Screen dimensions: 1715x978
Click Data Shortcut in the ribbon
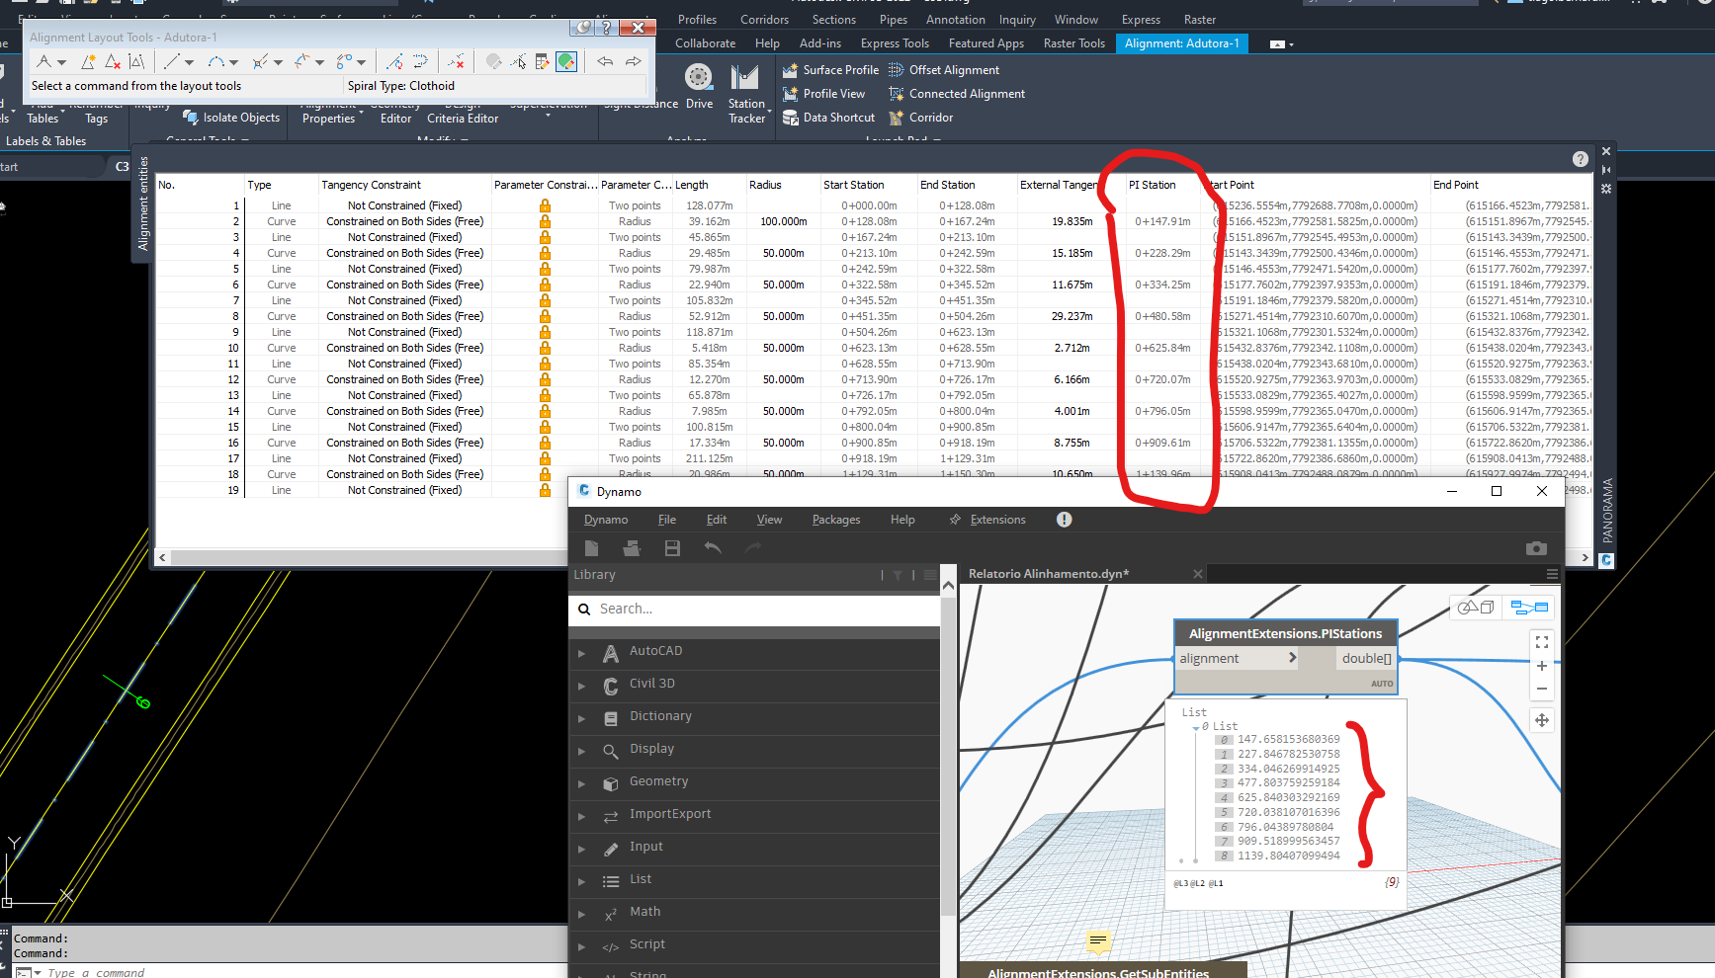(x=828, y=118)
